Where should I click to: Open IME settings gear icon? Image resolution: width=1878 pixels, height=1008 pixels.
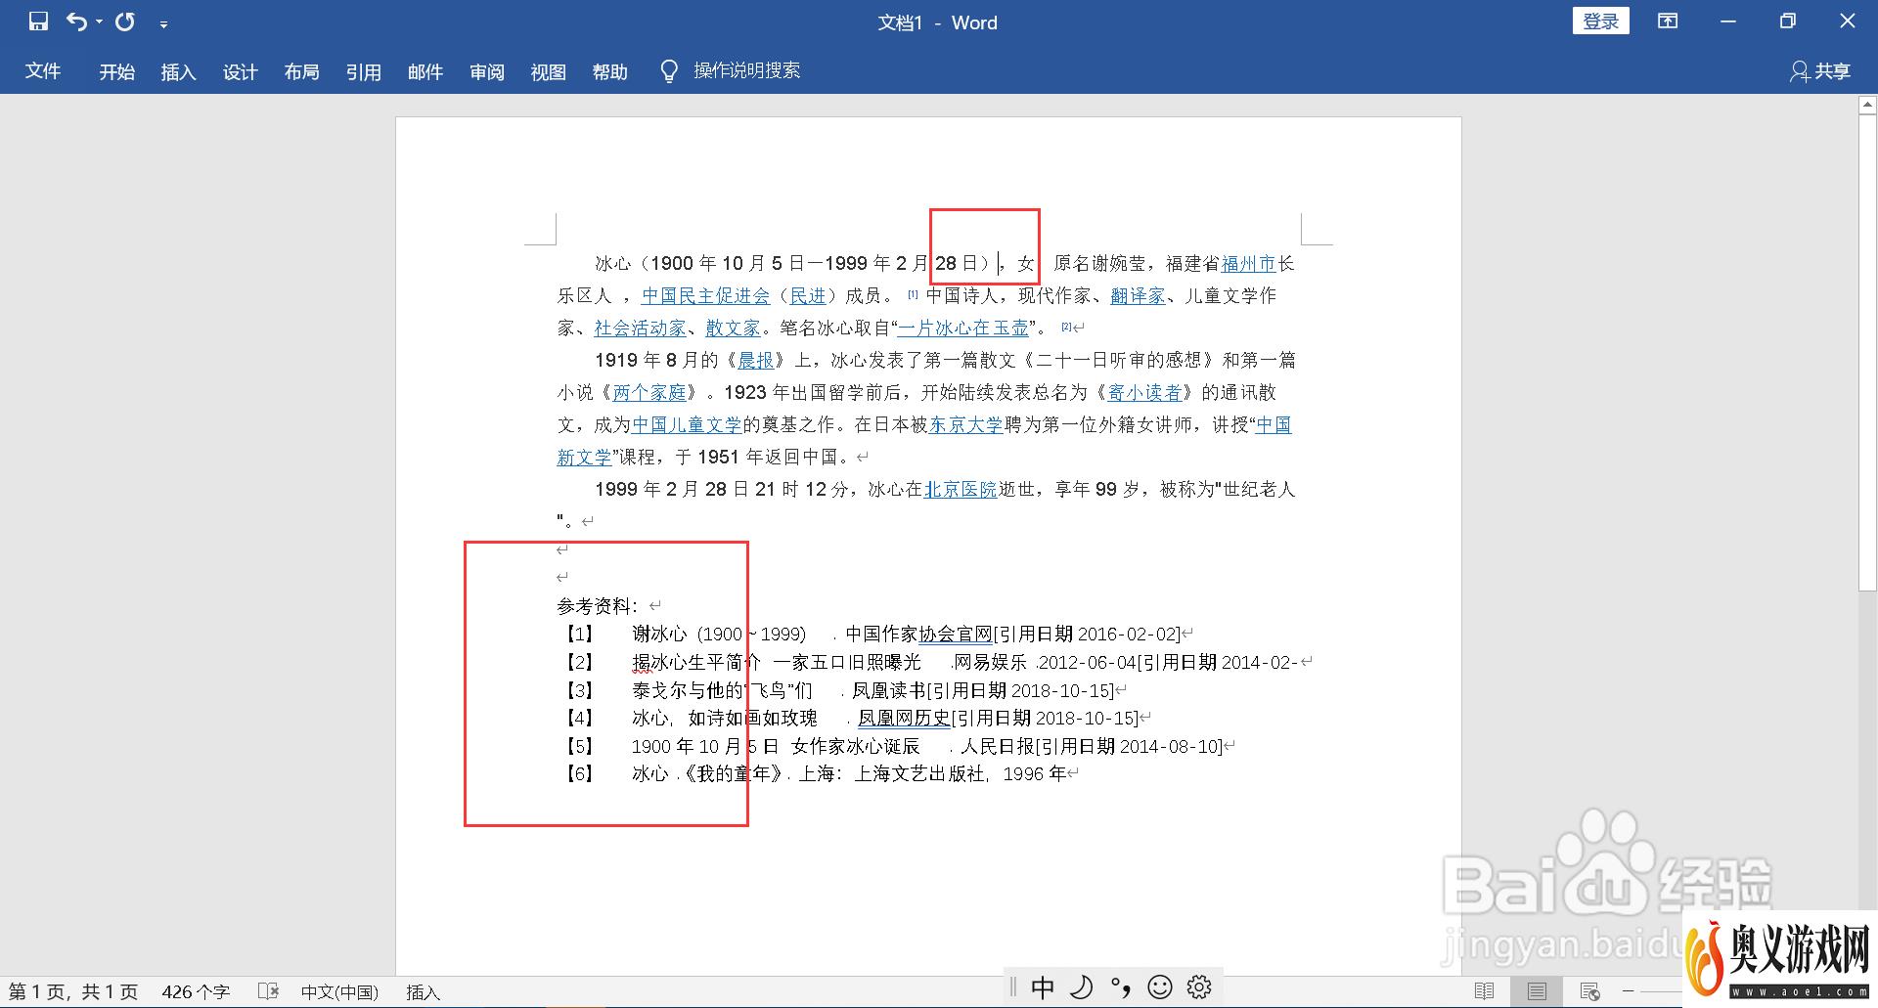[x=1199, y=987]
